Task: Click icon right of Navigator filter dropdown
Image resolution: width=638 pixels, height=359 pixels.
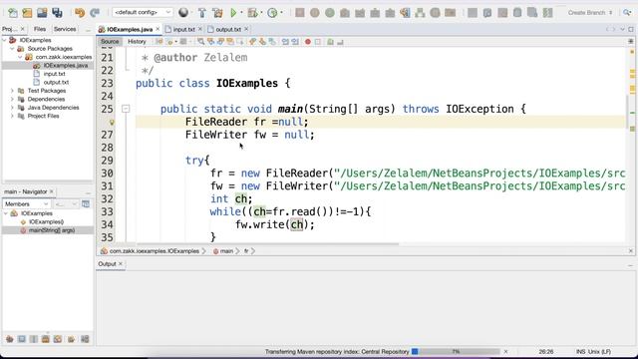Action: 86,203
